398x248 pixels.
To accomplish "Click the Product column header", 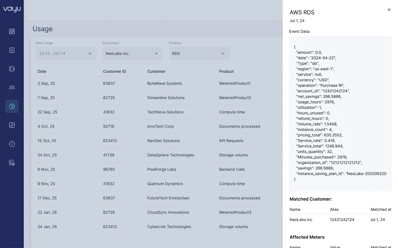I will [226, 71].
